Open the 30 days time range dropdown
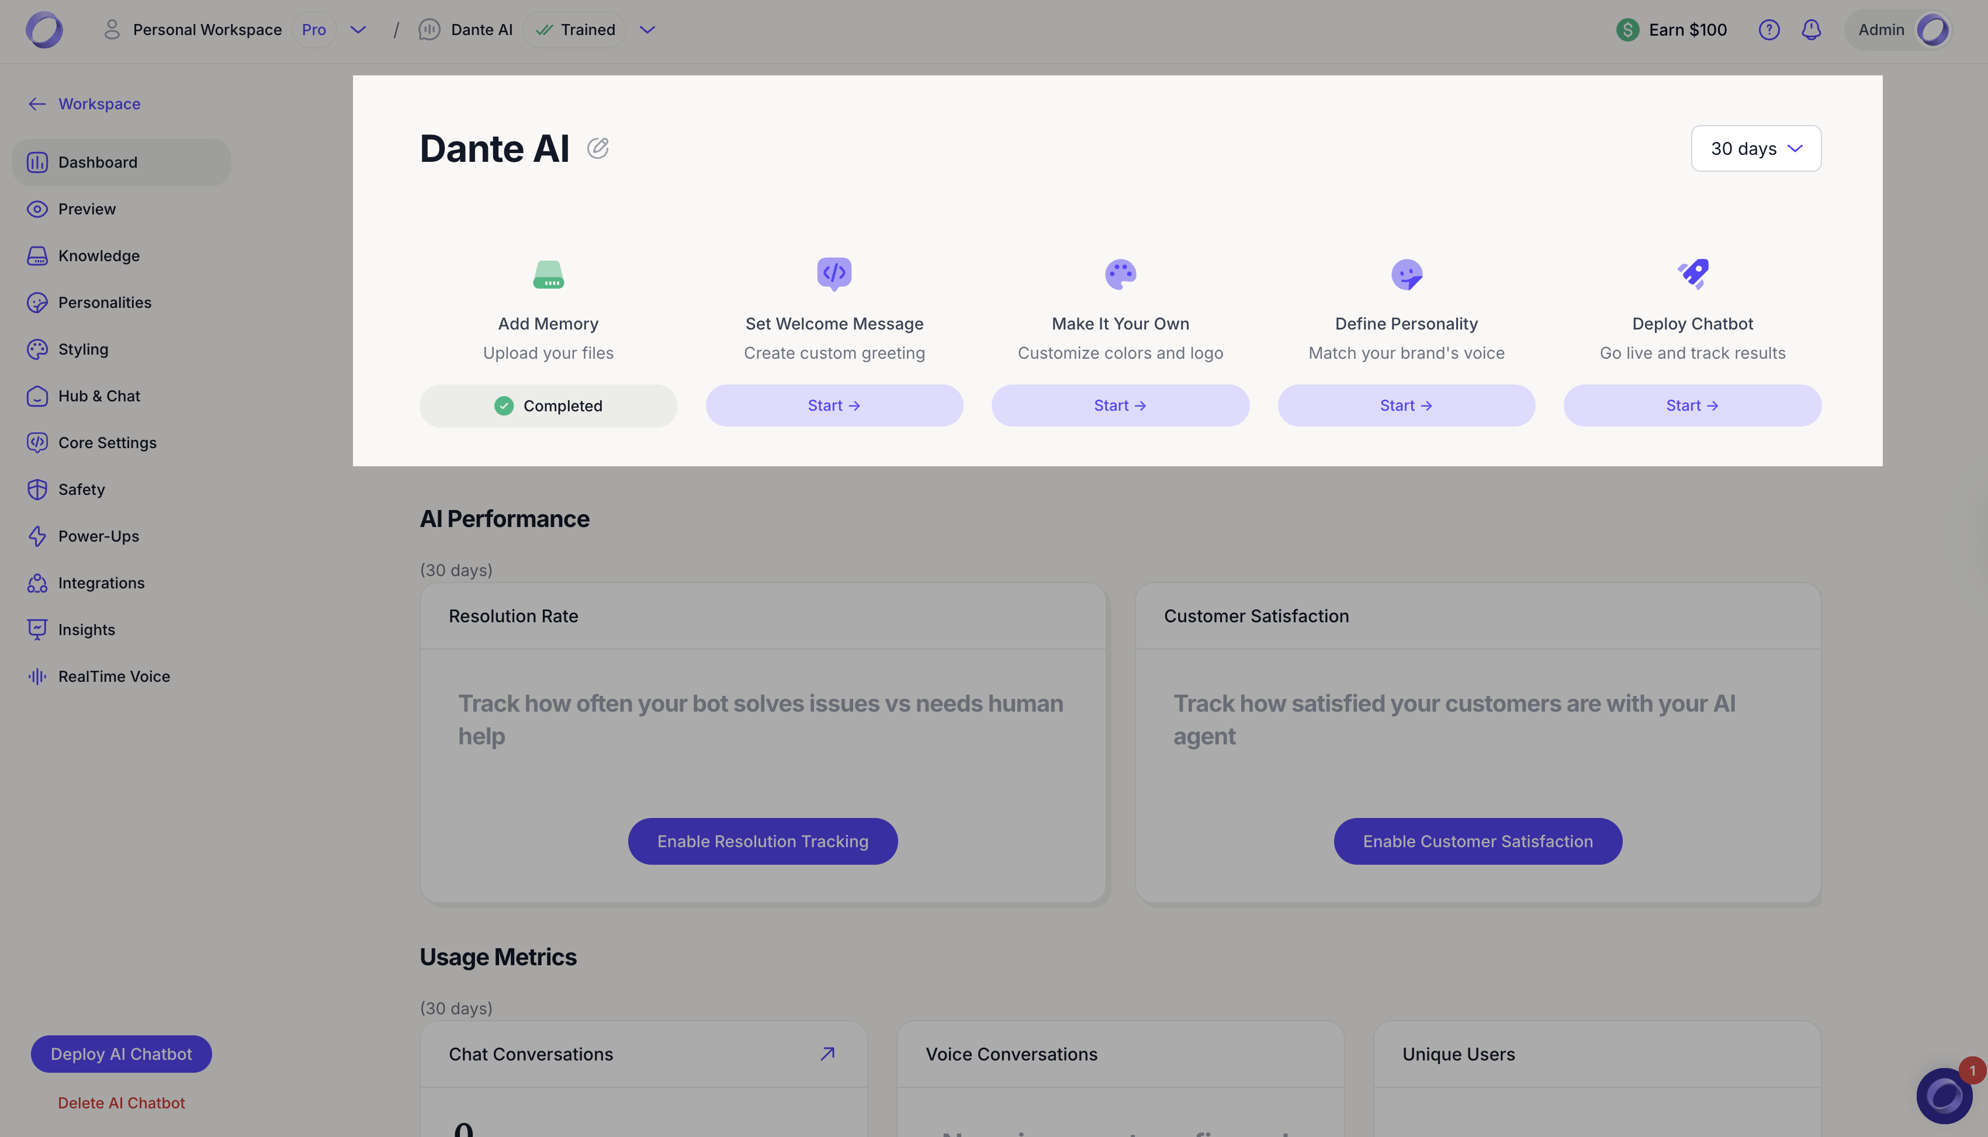Screen dimensions: 1988x1137 [1755, 148]
